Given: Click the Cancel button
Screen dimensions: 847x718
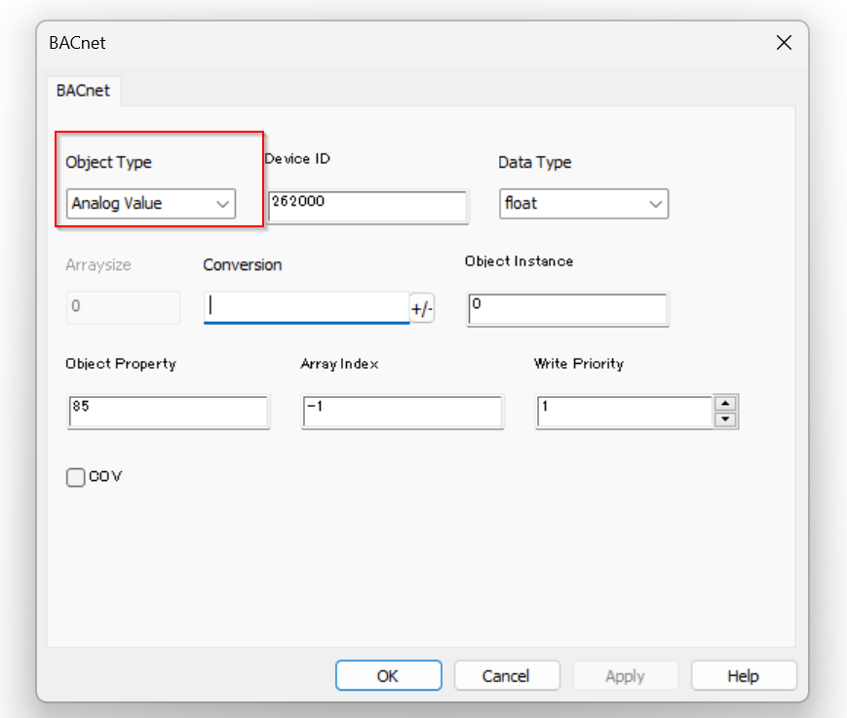Looking at the screenshot, I should tap(506, 676).
